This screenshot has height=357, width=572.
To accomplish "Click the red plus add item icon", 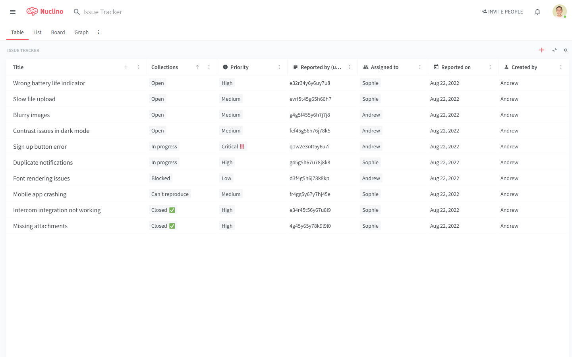I will [x=542, y=50].
